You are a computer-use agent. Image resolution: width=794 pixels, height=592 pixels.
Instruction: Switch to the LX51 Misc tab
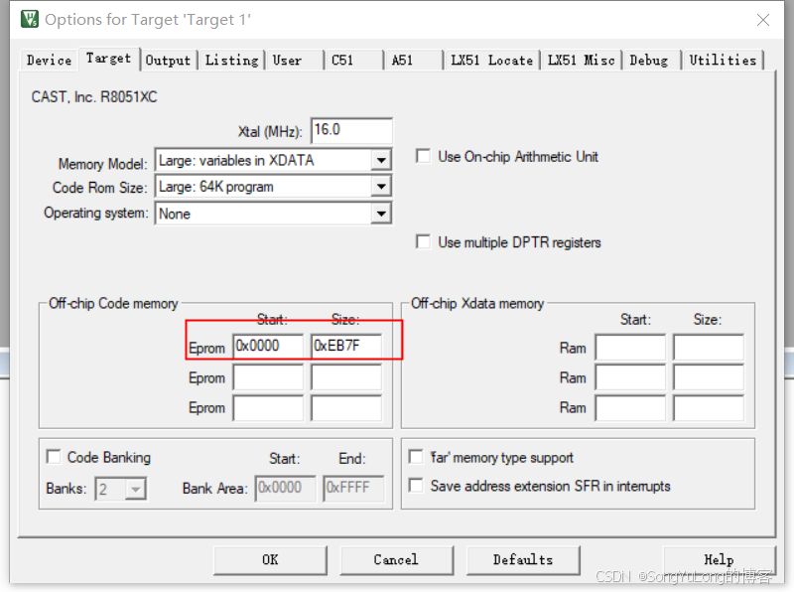582,61
